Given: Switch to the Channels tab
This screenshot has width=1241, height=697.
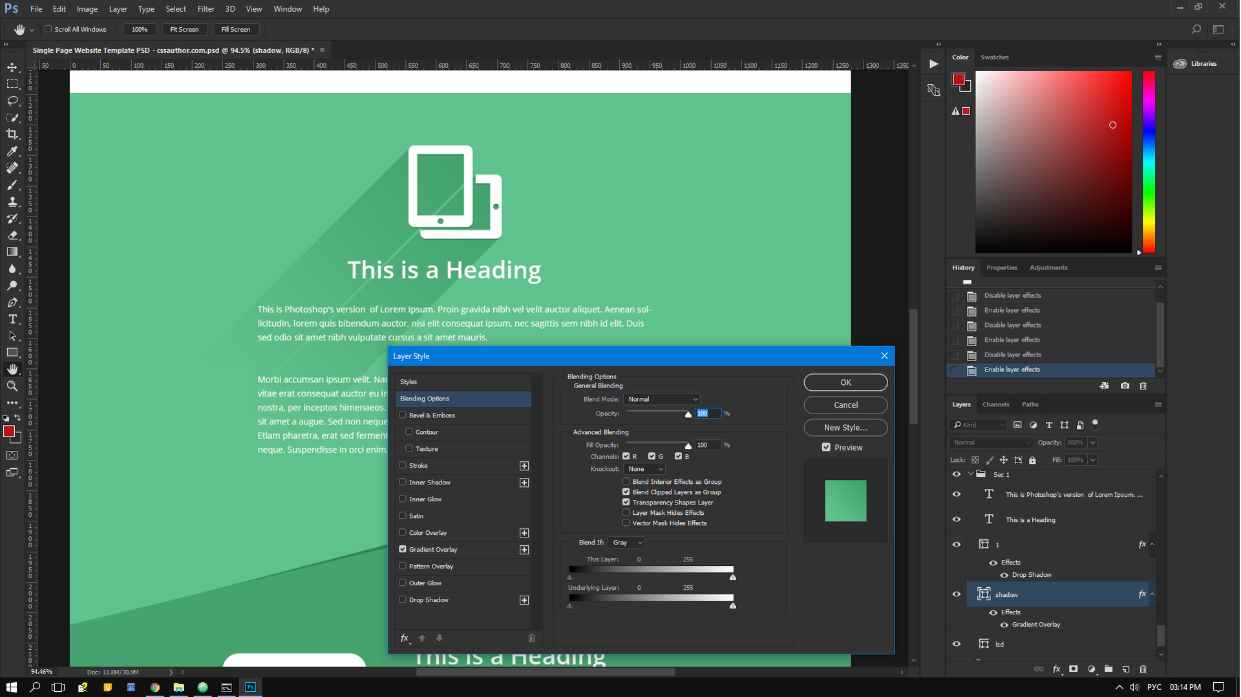Looking at the screenshot, I should pos(995,404).
